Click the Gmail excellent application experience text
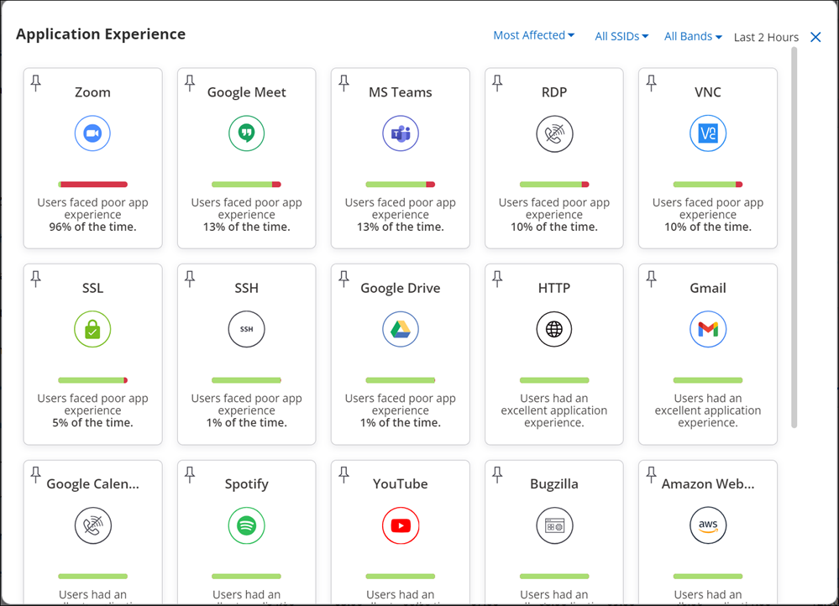Viewport: 839px width, 606px height. [708, 410]
